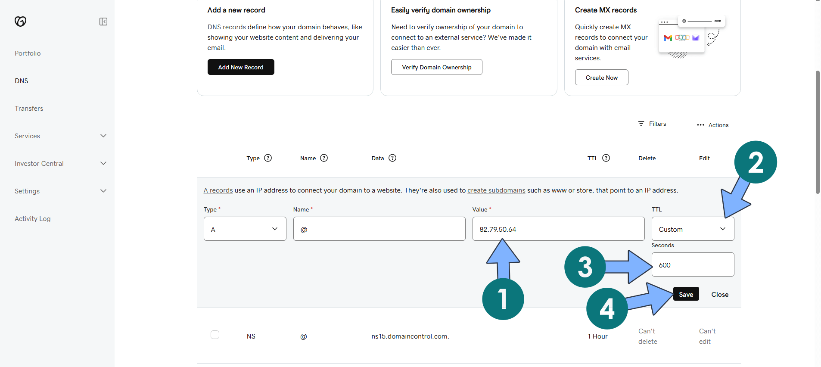Image resolution: width=821 pixels, height=367 pixels.
Task: Open Transfers page
Action: [x=29, y=109]
